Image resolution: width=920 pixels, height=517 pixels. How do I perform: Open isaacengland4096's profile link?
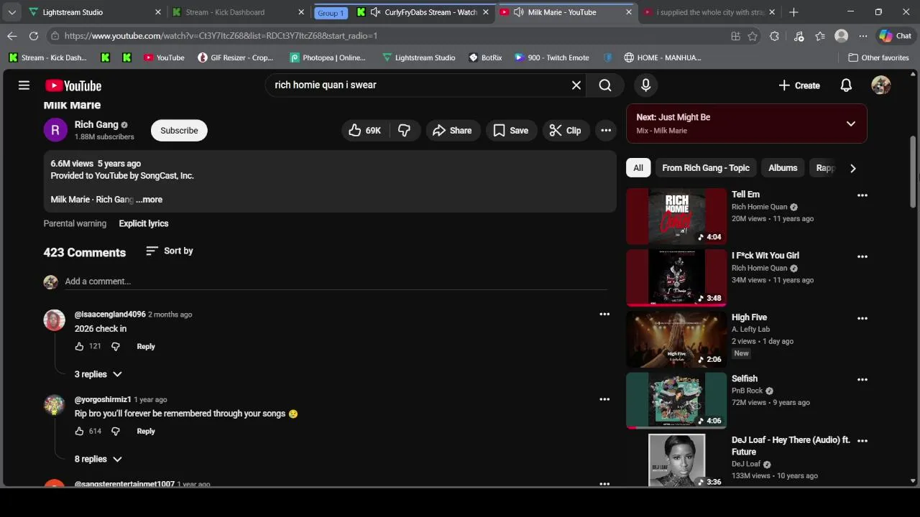pos(110,315)
